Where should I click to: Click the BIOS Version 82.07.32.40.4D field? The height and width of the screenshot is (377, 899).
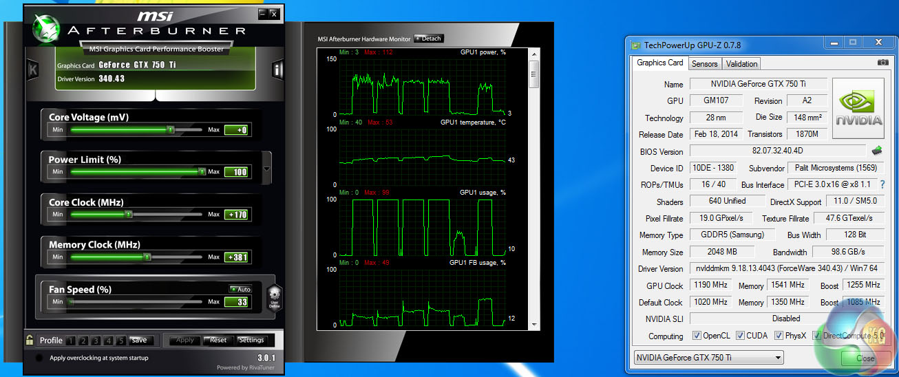[x=777, y=151]
